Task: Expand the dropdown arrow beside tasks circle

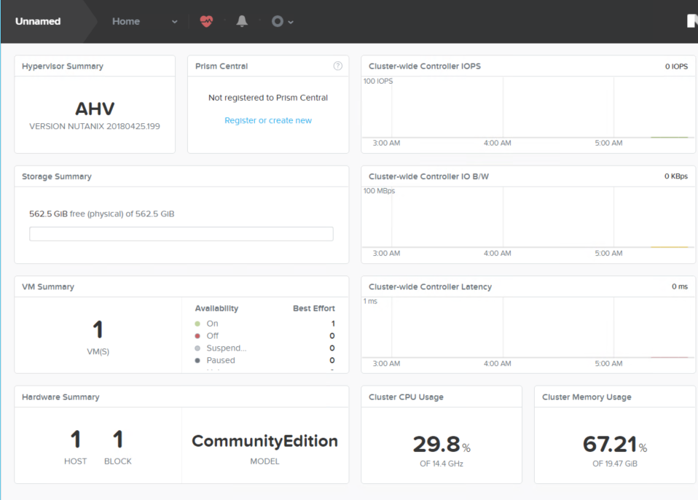Action: (291, 22)
